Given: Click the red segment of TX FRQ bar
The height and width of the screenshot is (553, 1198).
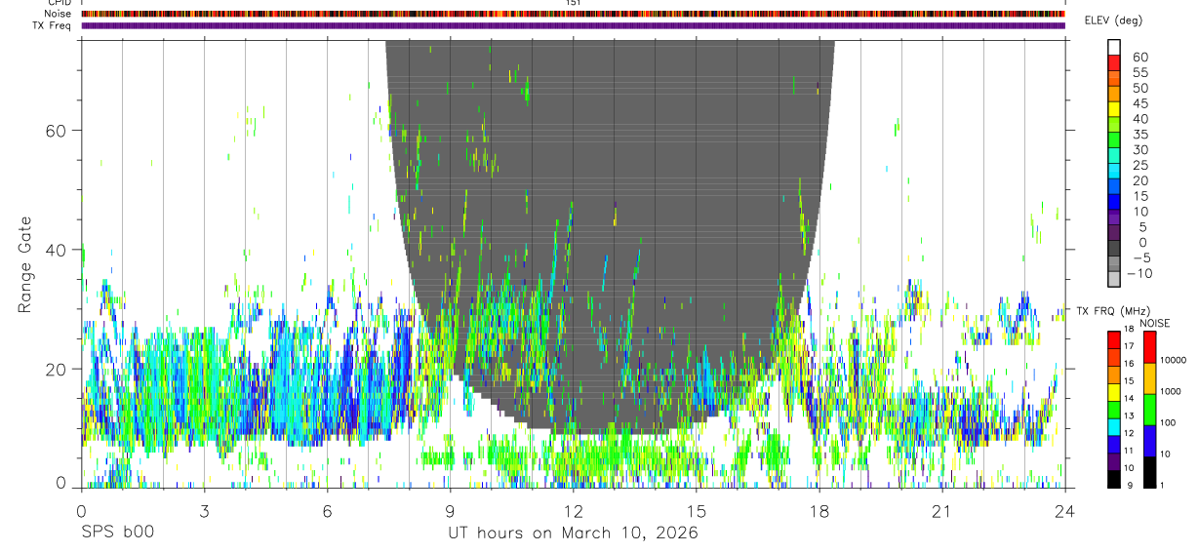Looking at the screenshot, I should [1114, 339].
